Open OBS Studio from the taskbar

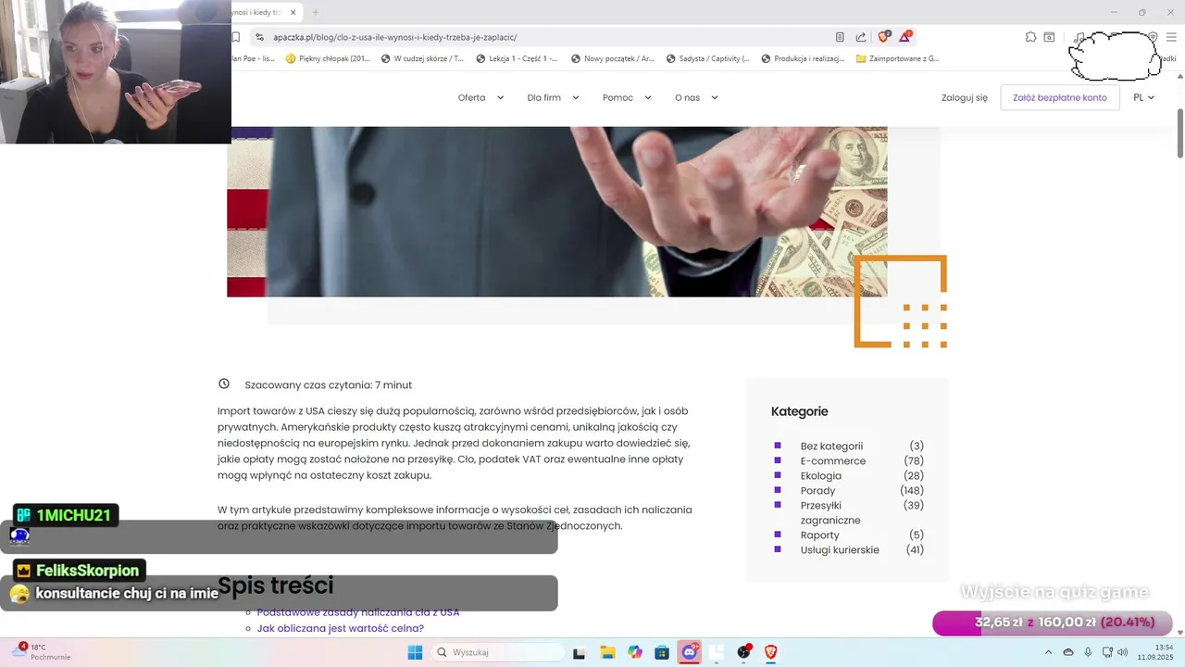[x=744, y=652]
